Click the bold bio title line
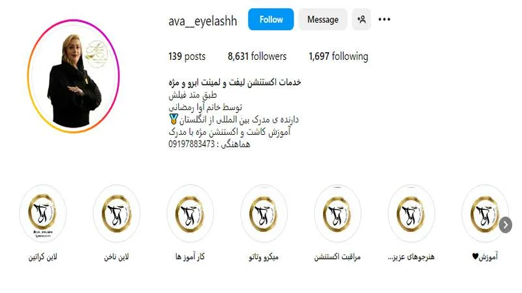The image size is (522, 293). click(x=235, y=83)
